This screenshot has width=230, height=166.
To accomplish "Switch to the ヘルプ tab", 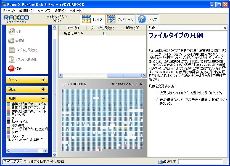I will pos(148,19).
